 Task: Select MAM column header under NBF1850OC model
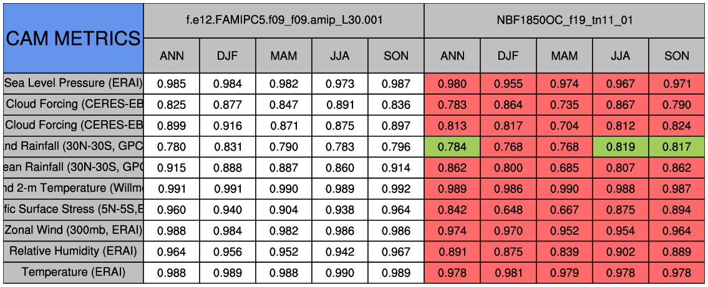pos(565,55)
